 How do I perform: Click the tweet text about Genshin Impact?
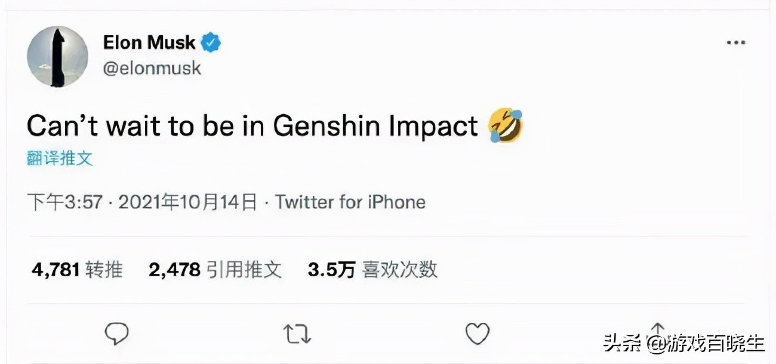[x=252, y=126]
